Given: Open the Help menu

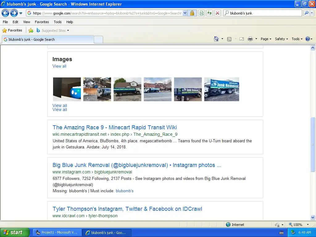Looking at the screenshot, I should (x=69, y=22).
